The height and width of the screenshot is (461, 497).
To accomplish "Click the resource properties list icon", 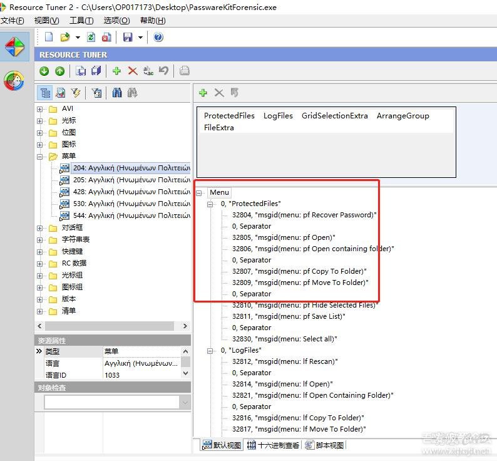I will [x=96, y=93].
